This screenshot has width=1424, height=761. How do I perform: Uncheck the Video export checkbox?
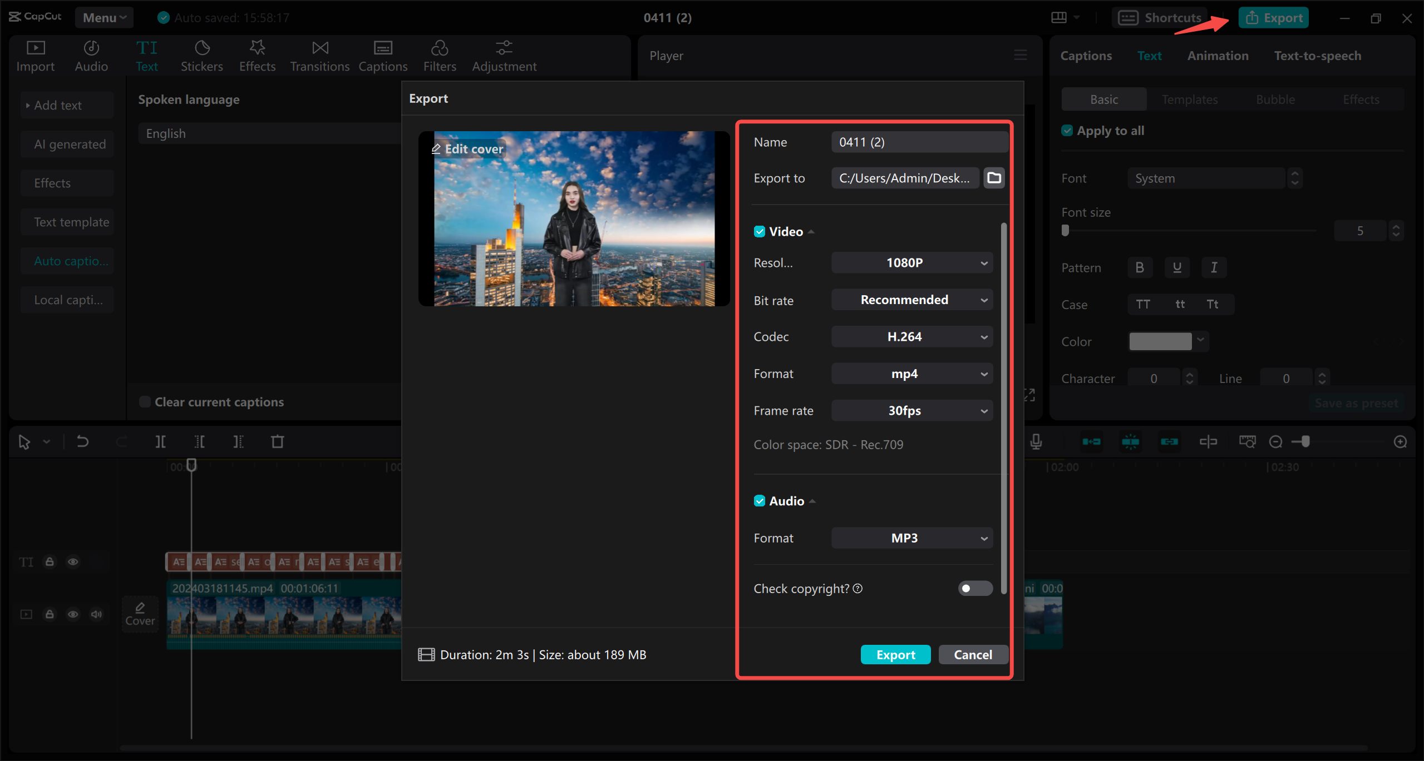[760, 231]
